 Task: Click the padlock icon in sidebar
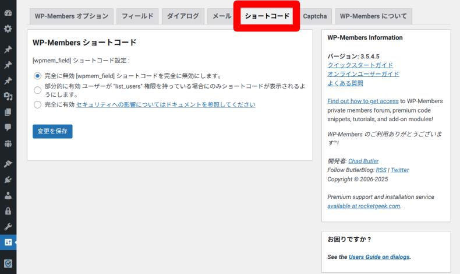(8, 211)
